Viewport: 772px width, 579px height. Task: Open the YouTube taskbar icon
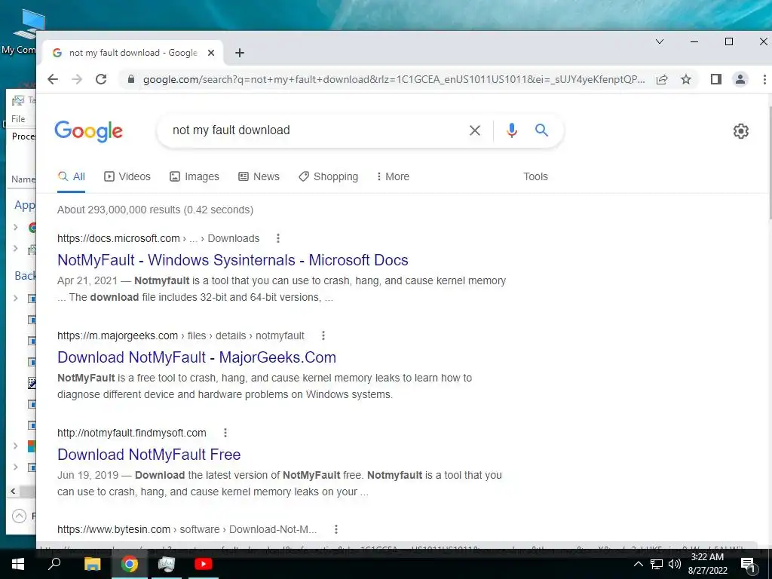point(203,564)
